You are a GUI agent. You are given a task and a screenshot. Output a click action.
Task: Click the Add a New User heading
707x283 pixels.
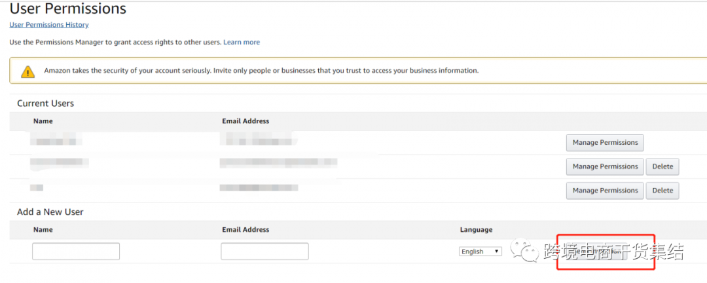[50, 212]
